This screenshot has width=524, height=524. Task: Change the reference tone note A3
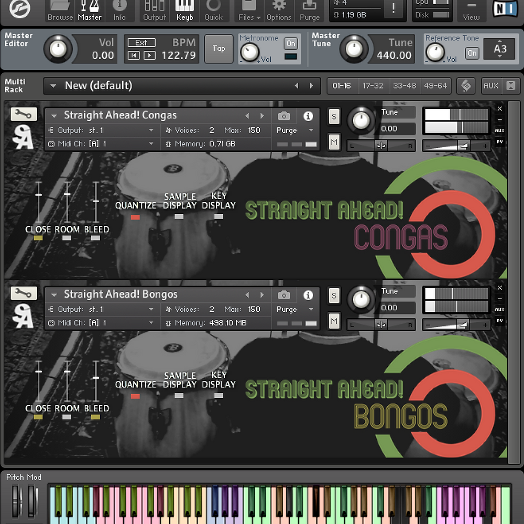[x=499, y=49]
